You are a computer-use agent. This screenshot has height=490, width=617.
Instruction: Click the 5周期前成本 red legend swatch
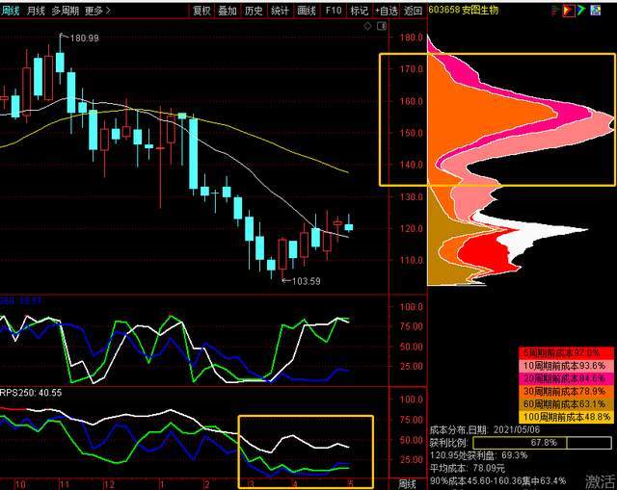[x=566, y=352]
